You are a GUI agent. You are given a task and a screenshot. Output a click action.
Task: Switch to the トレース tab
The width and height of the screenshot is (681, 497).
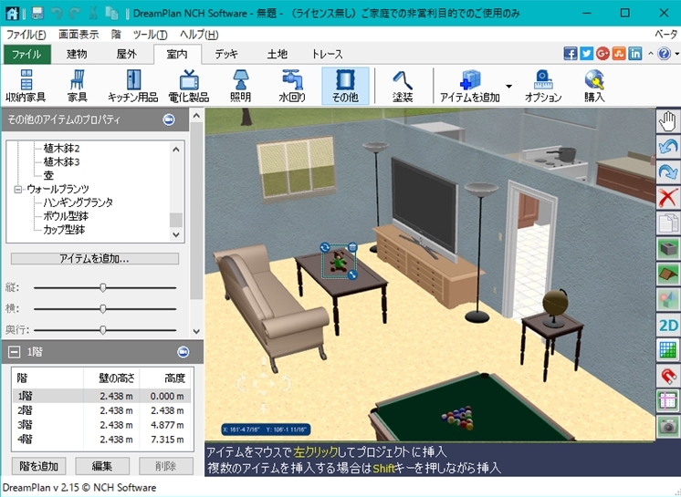[327, 54]
